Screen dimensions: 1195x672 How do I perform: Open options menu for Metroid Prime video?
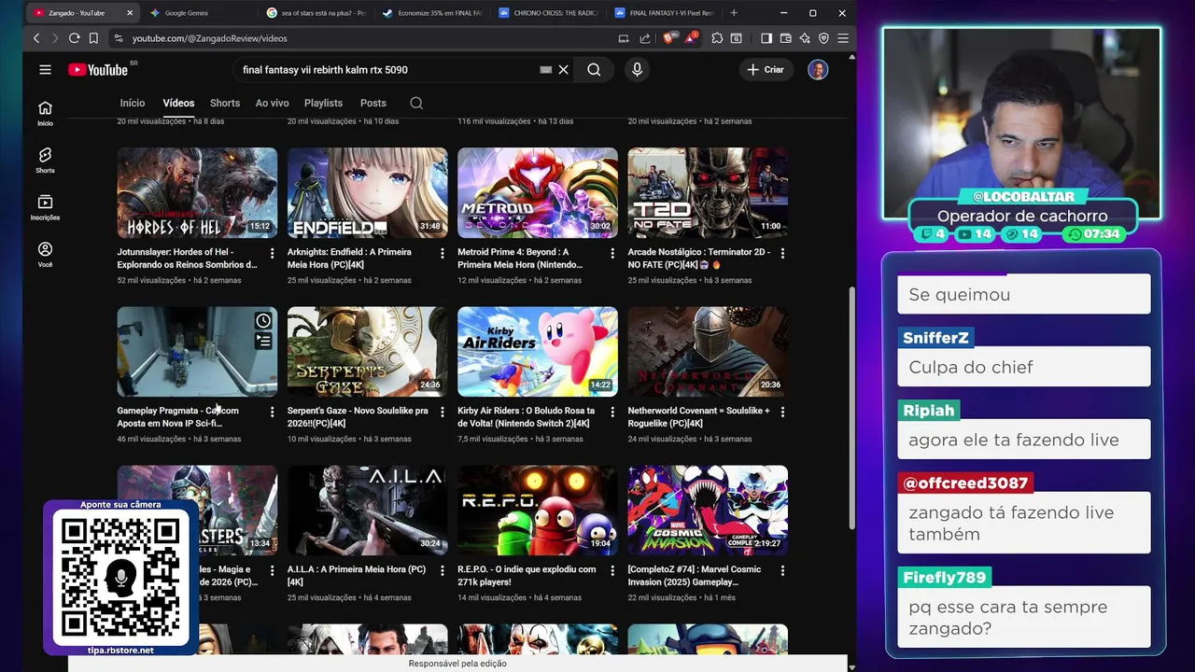pos(612,253)
